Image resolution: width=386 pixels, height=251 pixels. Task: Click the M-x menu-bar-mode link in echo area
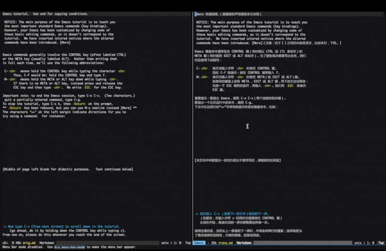point(69,247)
